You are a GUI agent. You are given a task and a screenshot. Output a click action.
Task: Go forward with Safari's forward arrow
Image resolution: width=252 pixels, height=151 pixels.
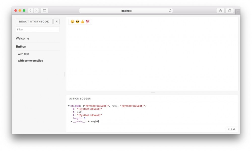36,11
